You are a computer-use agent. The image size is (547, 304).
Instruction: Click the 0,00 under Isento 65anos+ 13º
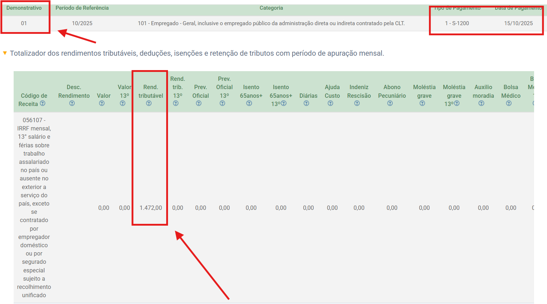tap(281, 208)
